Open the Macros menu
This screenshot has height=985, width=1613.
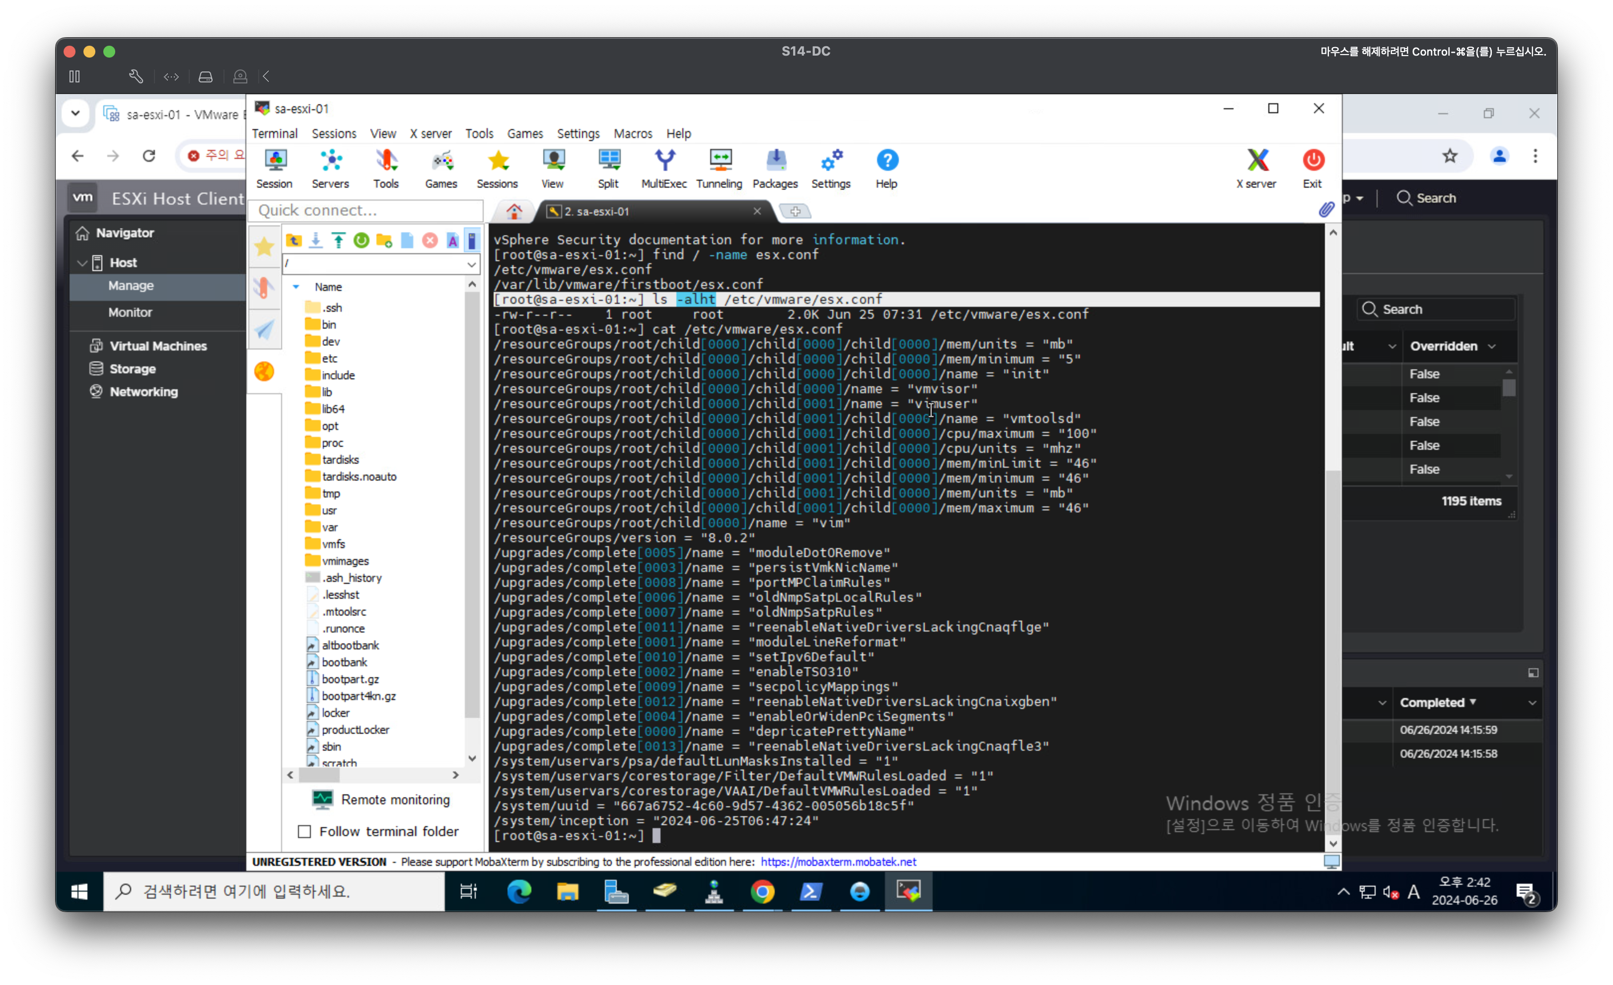click(x=632, y=134)
